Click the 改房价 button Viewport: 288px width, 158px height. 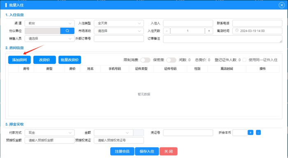44,60
